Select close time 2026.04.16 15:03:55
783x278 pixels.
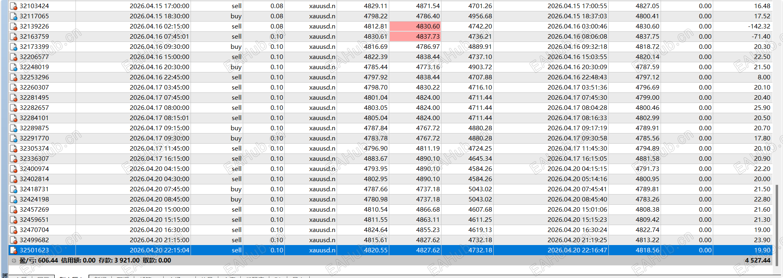pyautogui.click(x=577, y=57)
